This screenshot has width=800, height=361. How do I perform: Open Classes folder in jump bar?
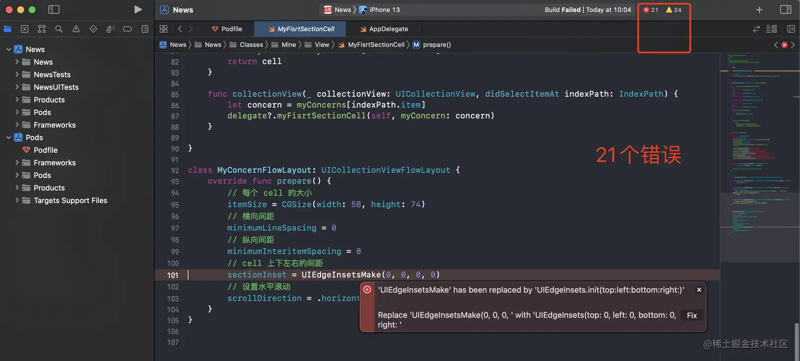[x=246, y=45]
